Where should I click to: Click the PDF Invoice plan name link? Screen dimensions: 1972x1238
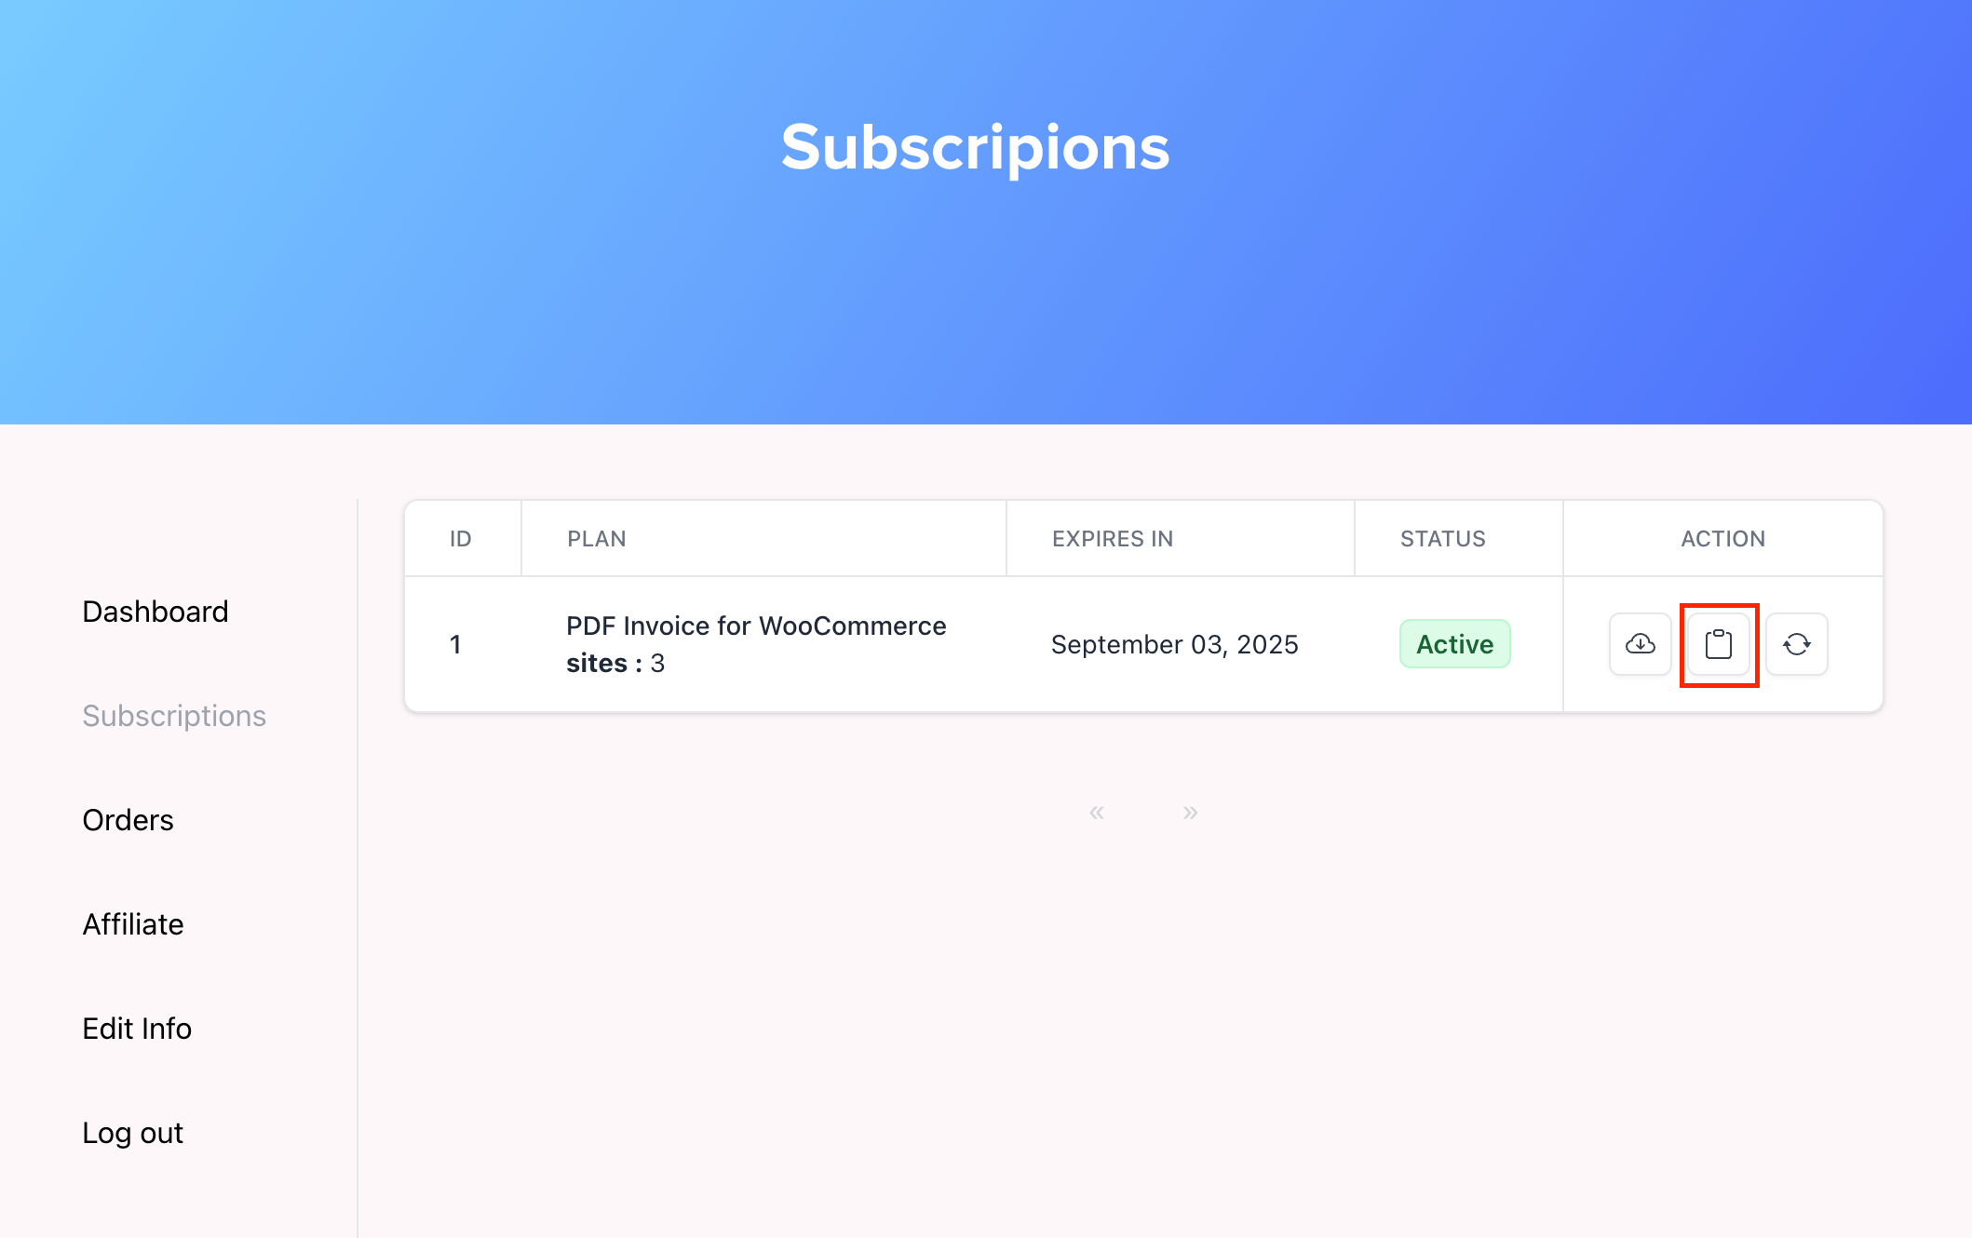[x=756, y=625]
